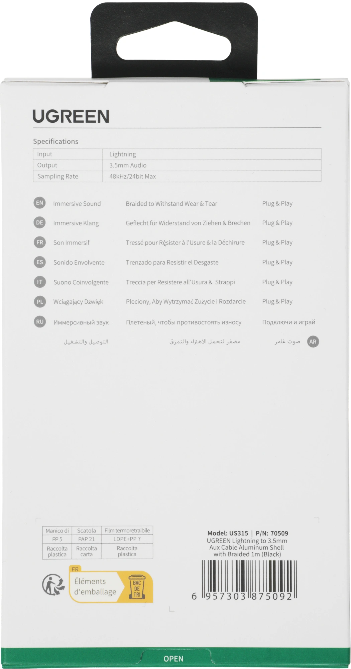Select the FR language circle icon
351x669 pixels.
39,242
